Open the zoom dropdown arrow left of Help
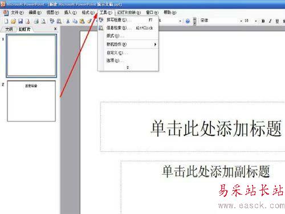 pyautogui.click(x=180, y=21)
